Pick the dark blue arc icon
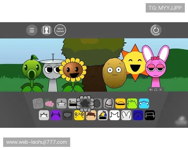Image resolution: width=188 pixels, height=150 pixels. 138,115
